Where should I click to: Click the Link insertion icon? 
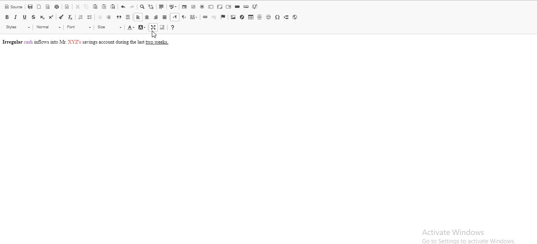tap(205, 17)
